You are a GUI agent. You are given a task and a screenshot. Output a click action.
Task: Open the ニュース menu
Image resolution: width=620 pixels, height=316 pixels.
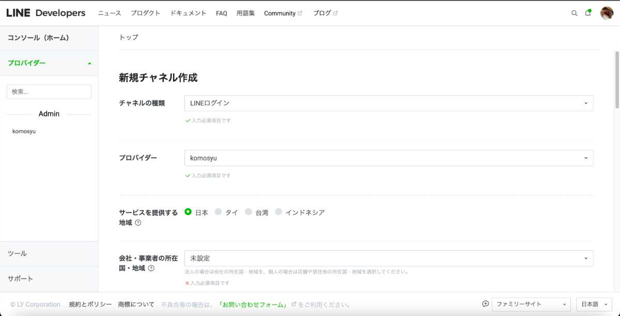coord(110,13)
